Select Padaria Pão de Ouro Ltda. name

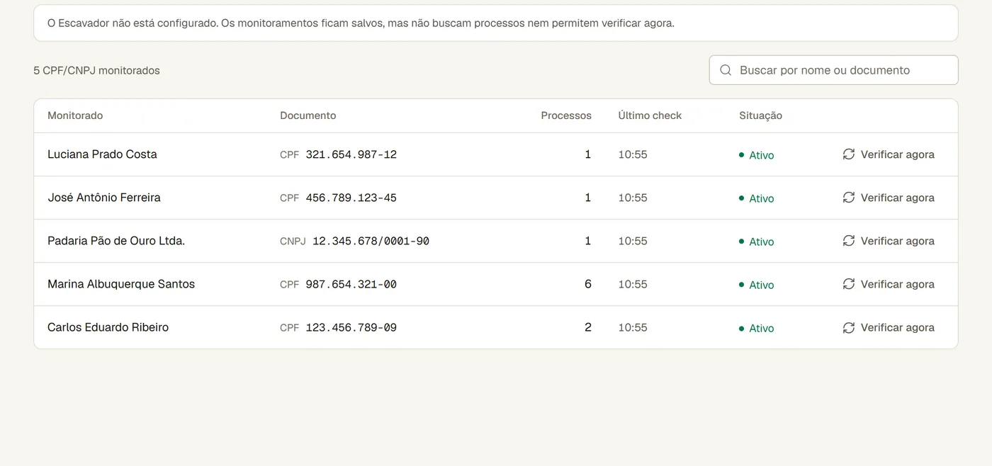116,241
